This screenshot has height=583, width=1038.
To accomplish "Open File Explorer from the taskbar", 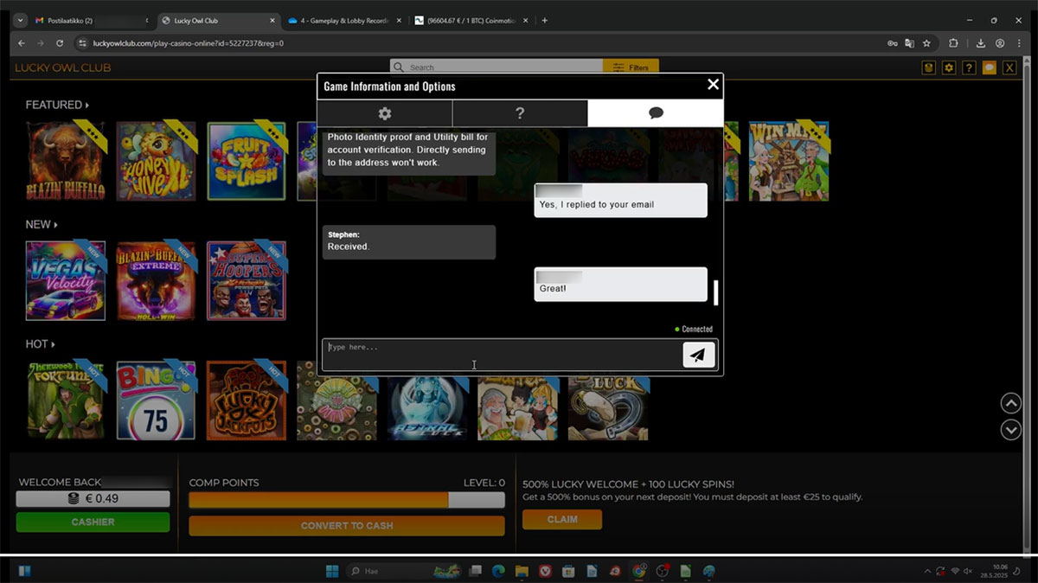I will pyautogui.click(x=522, y=571).
